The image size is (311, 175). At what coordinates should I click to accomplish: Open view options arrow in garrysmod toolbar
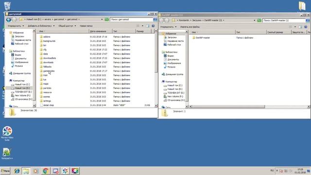(142, 26)
